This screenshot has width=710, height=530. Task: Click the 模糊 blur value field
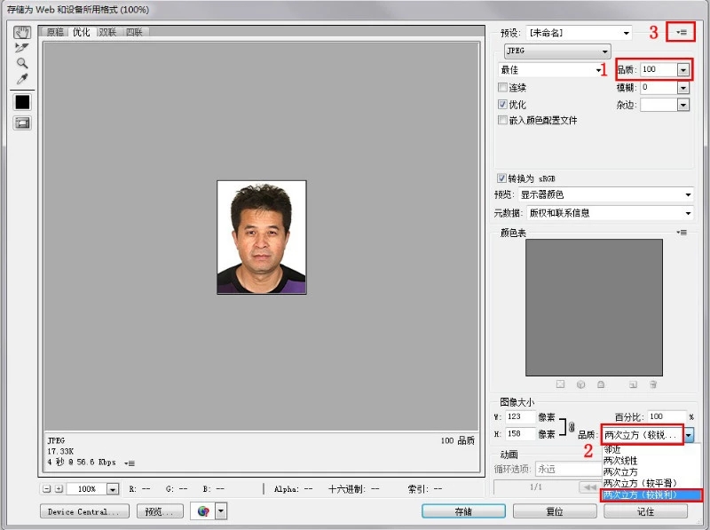pyautogui.click(x=659, y=87)
